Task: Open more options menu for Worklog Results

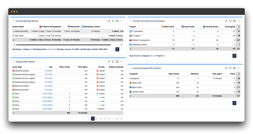Action: click(x=121, y=21)
